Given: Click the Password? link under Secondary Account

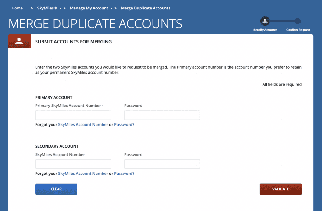Looking at the screenshot, I should (x=124, y=173).
